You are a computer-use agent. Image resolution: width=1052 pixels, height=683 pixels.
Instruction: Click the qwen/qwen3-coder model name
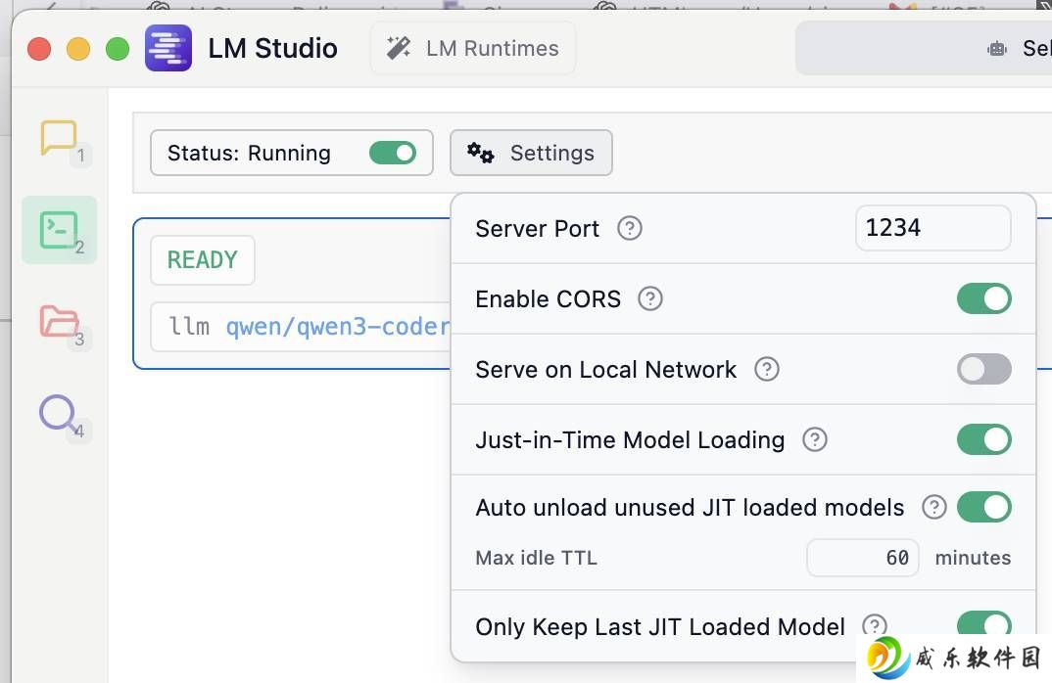338,327
